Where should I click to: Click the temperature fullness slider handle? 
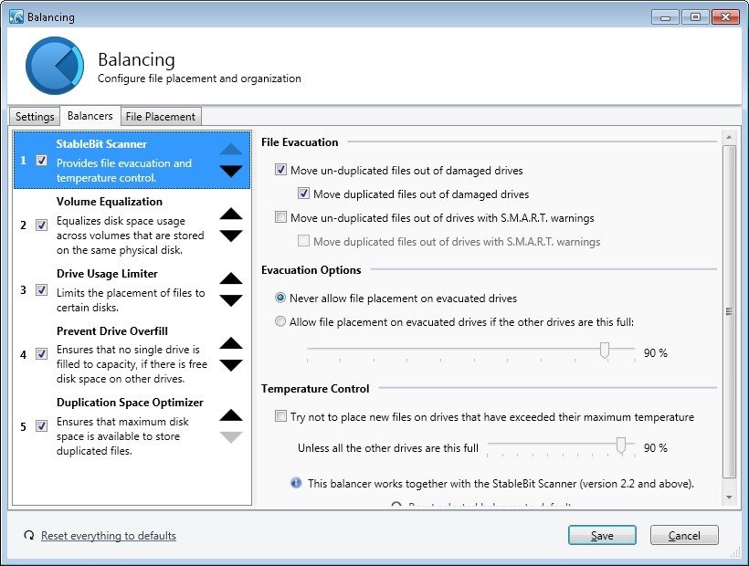point(620,445)
